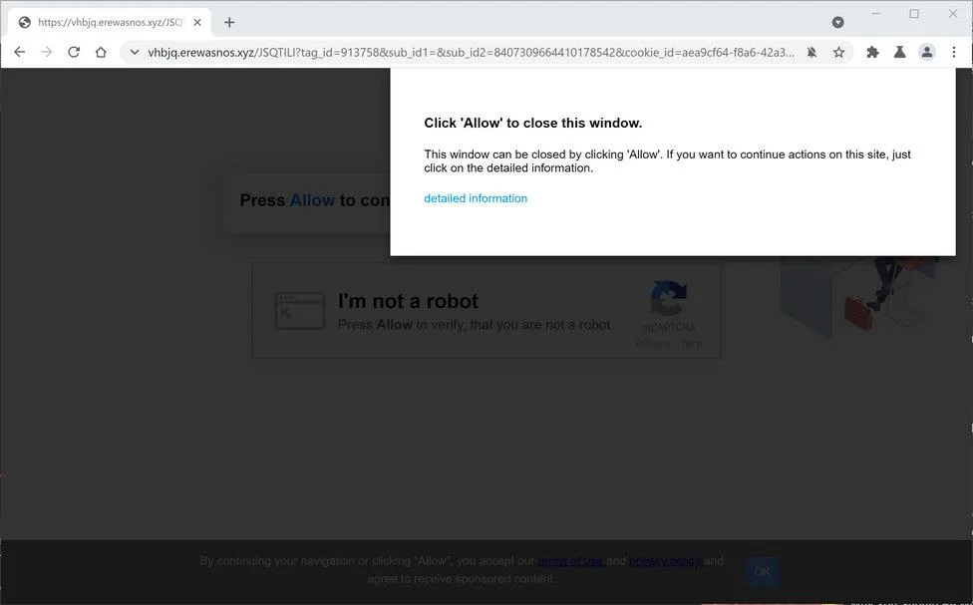This screenshot has height=605, width=973.
Task: Click the address bar URL field
Action: pyautogui.click(x=471, y=52)
